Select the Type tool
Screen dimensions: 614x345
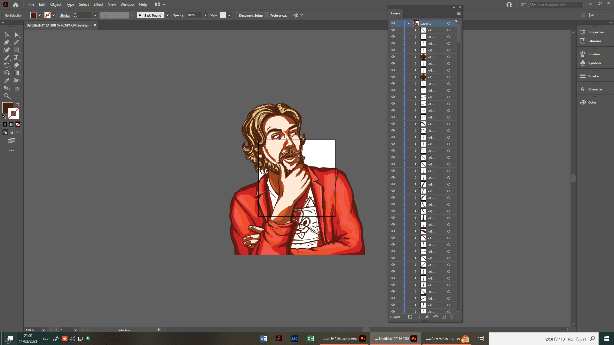(x=16, y=57)
